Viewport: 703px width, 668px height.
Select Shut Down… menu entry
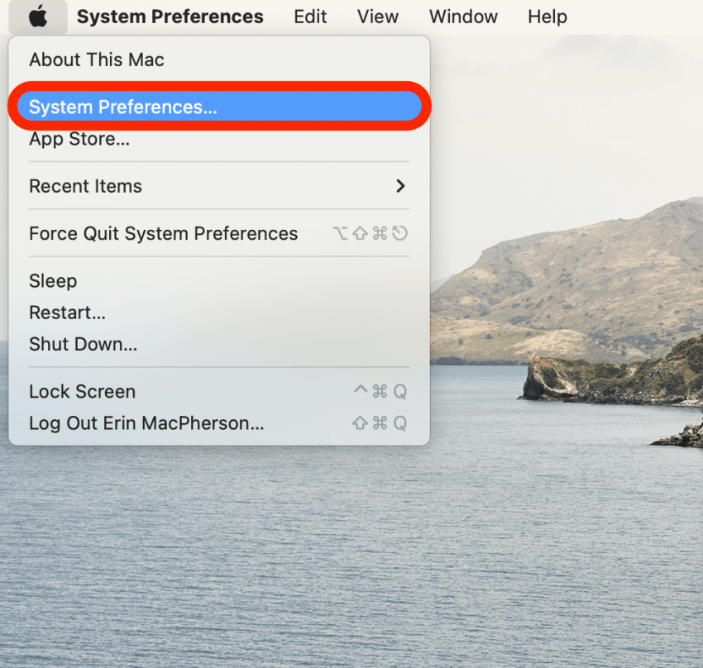(x=219, y=344)
